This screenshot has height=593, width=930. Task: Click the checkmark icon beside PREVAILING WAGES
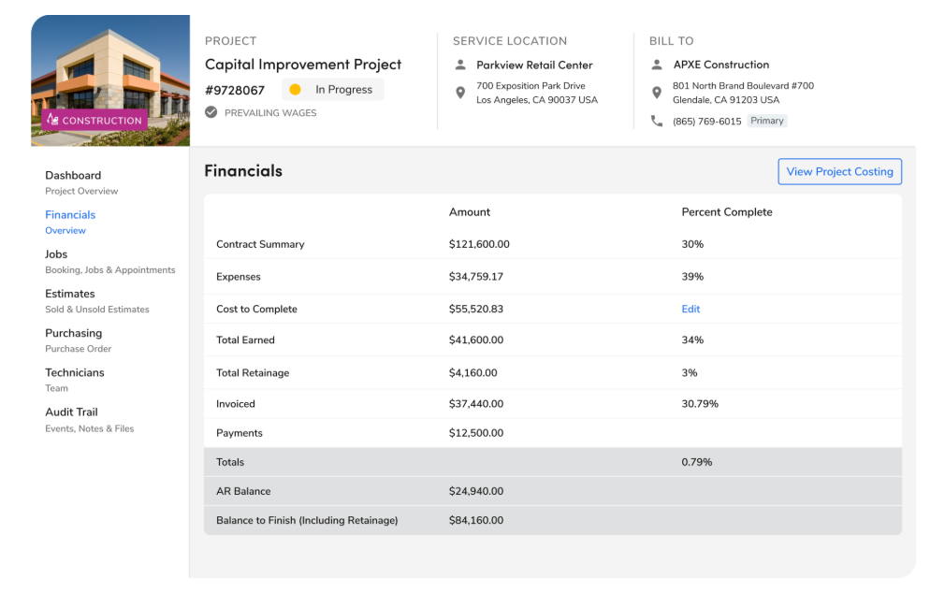(211, 112)
